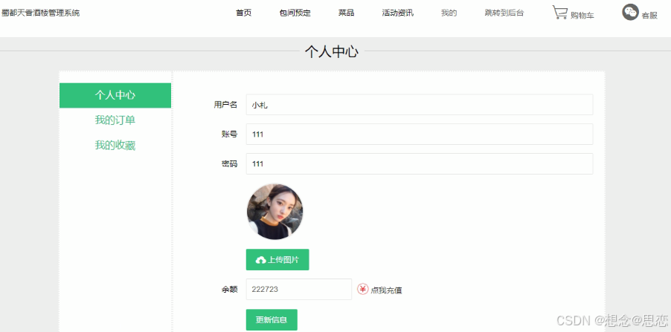Open the 包间预定 menu item

point(295,13)
